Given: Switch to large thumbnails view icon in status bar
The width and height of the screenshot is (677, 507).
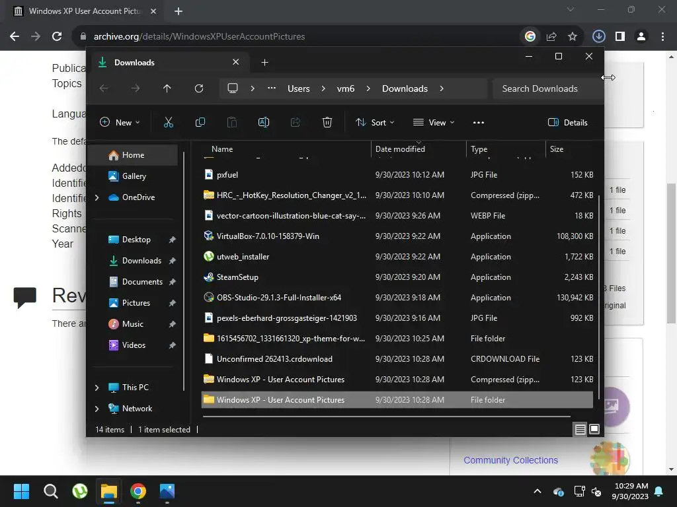Looking at the screenshot, I should [x=594, y=429].
